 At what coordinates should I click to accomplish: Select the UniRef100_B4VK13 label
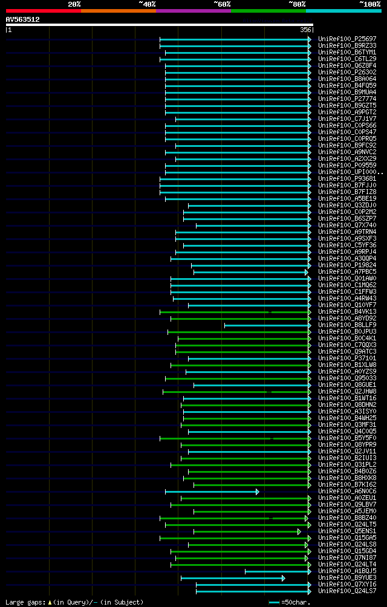347,311
